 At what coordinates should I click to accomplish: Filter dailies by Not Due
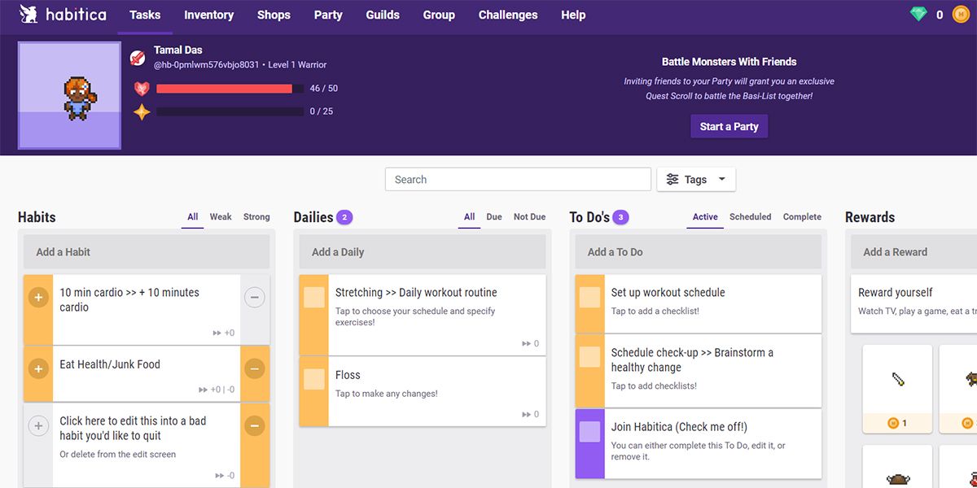[529, 217]
